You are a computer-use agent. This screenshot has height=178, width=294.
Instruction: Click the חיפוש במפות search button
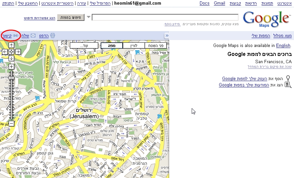click(x=71, y=18)
